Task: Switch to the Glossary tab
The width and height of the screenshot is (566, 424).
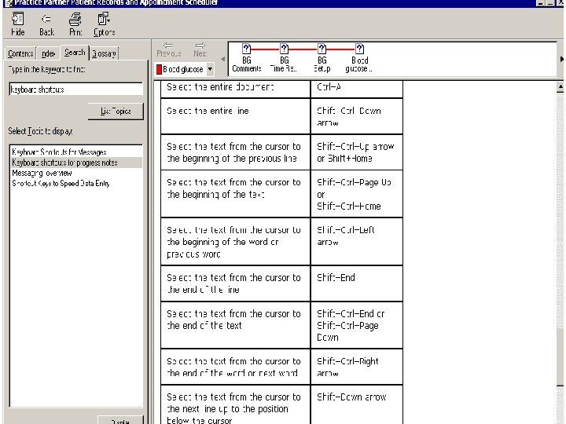Action: pyautogui.click(x=104, y=53)
